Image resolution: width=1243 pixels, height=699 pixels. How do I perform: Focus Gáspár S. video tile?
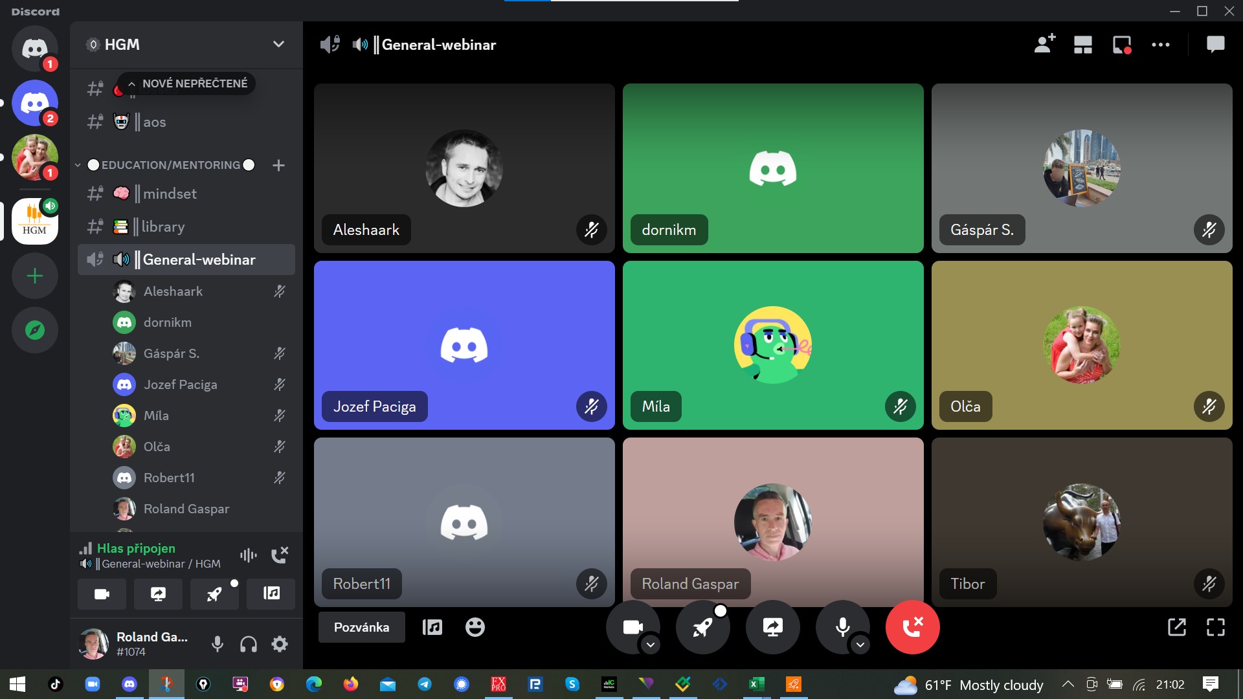1082,168
